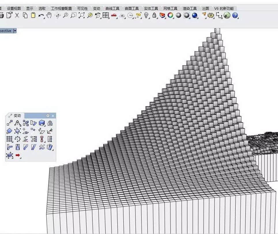Click the Undo arrow icon
278x234 pixels.
click(41, 16)
